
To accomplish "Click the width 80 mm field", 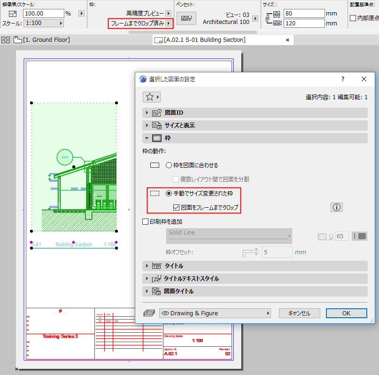I will point(304,14).
